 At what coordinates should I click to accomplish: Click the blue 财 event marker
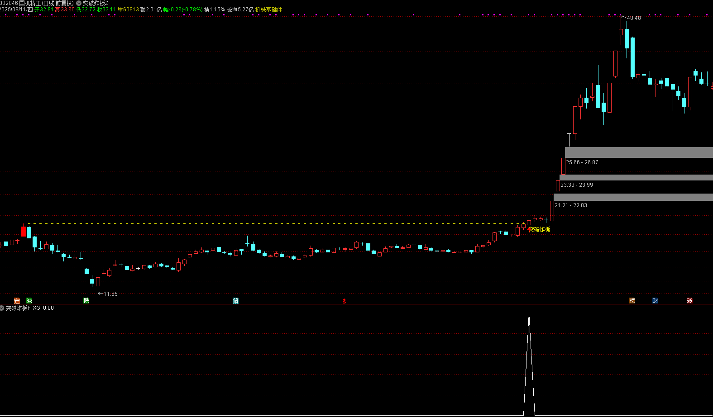pos(655,301)
